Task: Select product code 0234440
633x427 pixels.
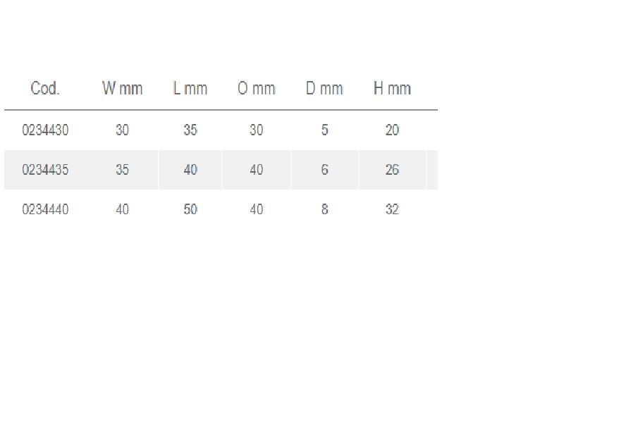Action: (x=45, y=209)
